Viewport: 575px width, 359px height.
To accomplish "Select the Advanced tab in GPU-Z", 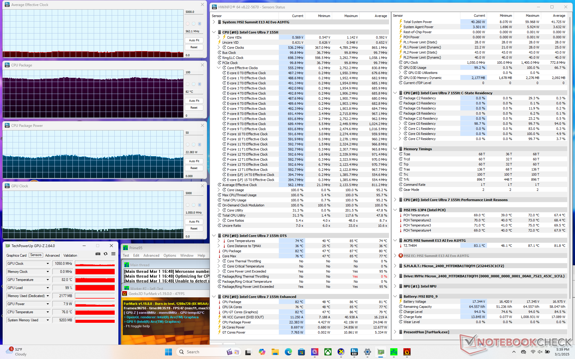I will pos(52,255).
